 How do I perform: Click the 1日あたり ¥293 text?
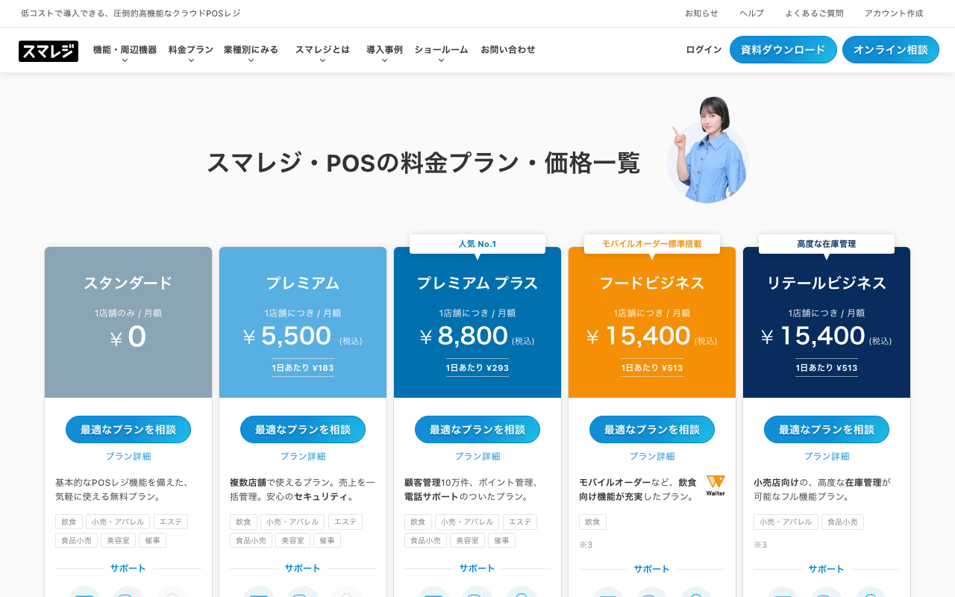coord(477,368)
